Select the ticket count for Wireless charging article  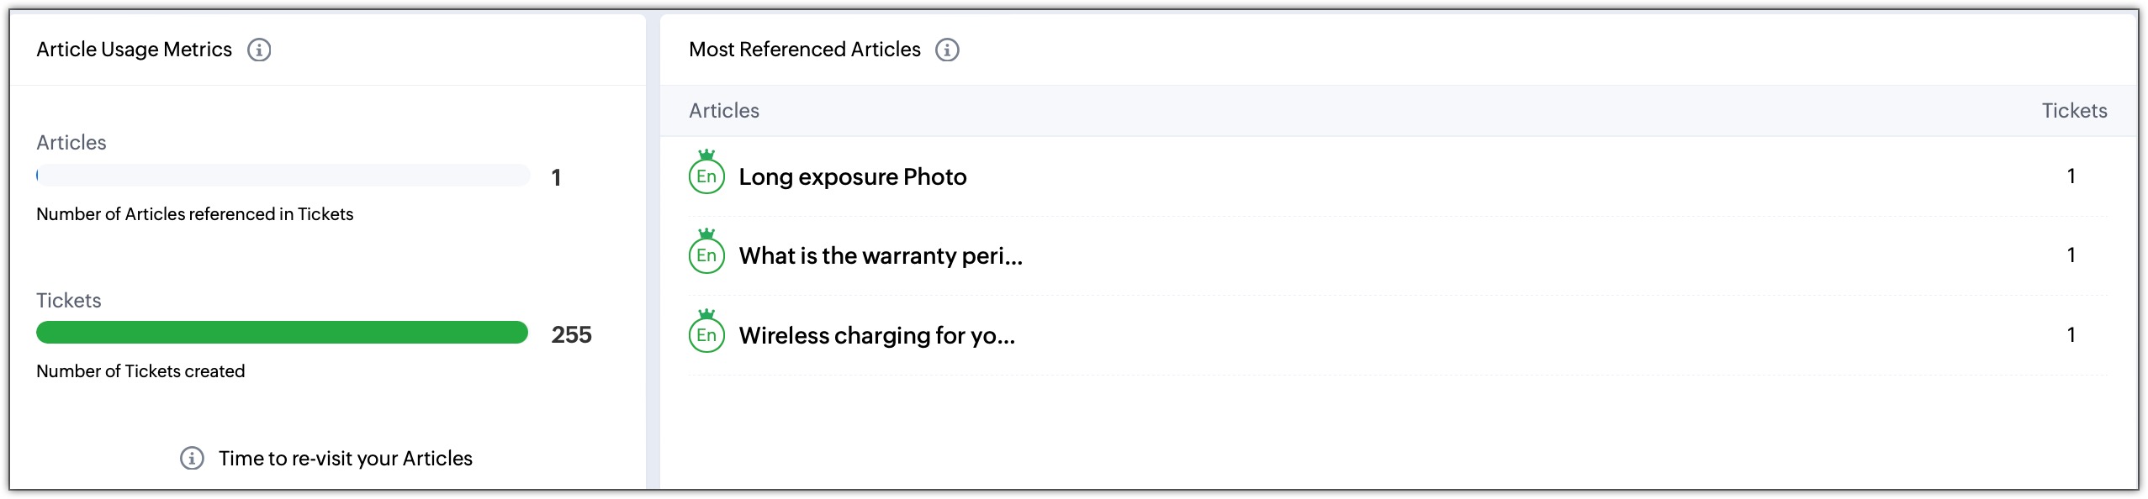pos(2071,335)
